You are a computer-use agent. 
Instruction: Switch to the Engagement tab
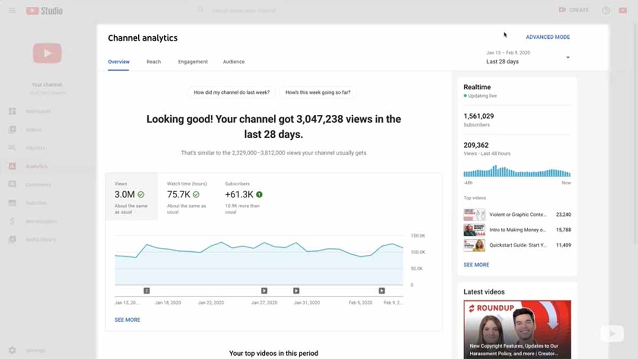click(192, 62)
